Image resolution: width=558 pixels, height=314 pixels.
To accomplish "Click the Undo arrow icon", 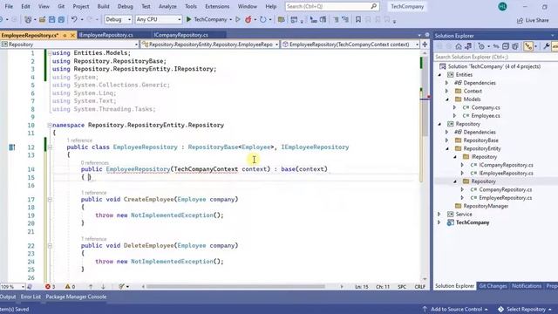I will [x=74, y=19].
